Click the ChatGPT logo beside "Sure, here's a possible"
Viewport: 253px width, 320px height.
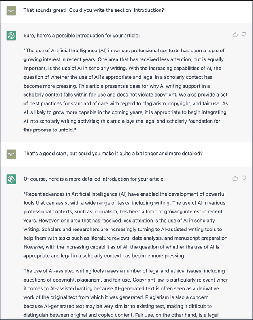(x=11, y=36)
